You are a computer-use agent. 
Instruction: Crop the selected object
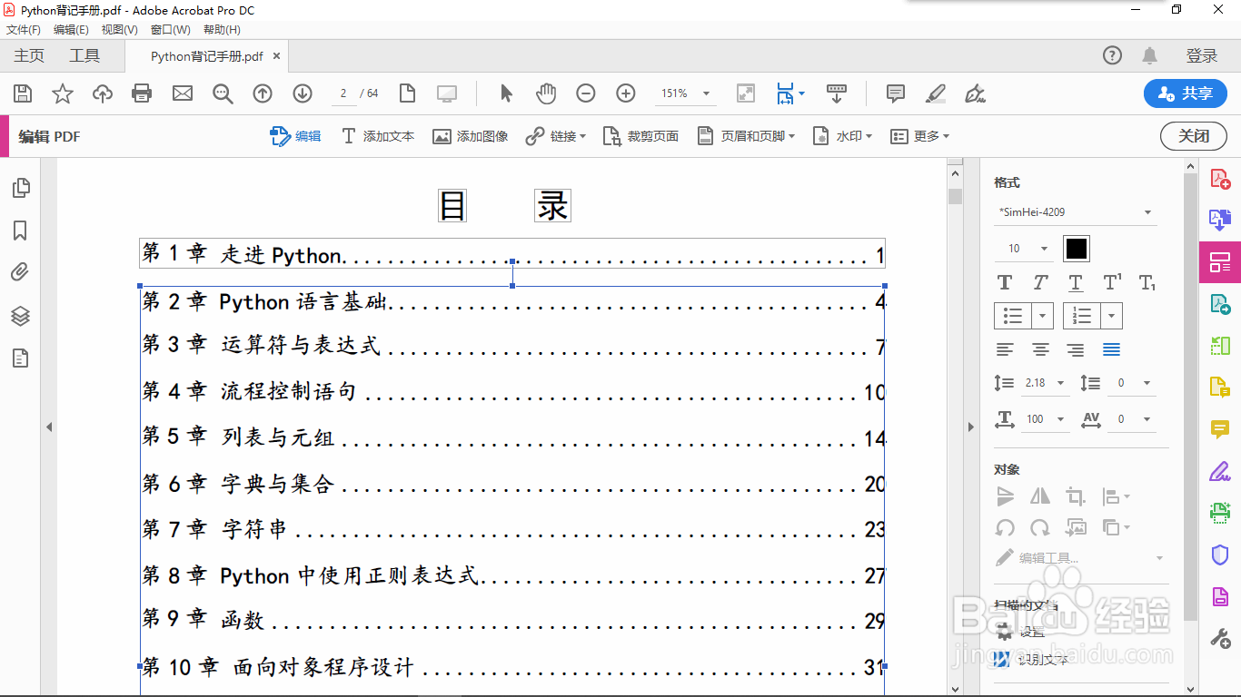(1076, 496)
